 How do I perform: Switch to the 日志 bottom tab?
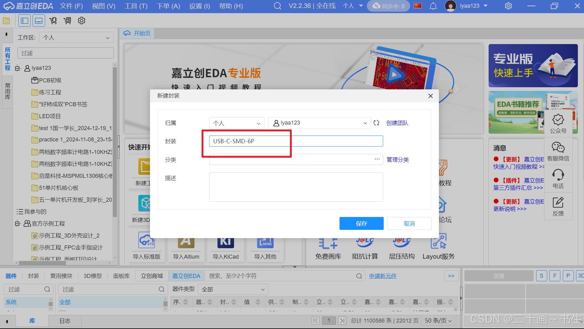tap(65, 321)
